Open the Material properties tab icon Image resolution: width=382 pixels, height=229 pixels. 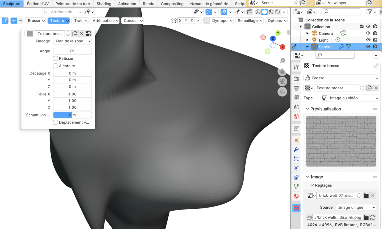(296, 196)
